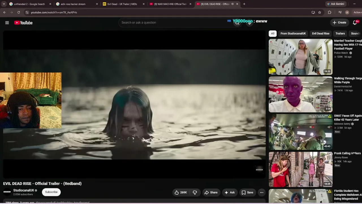Share the Evil Dead Rise video
362x204 pixels.
point(211,192)
